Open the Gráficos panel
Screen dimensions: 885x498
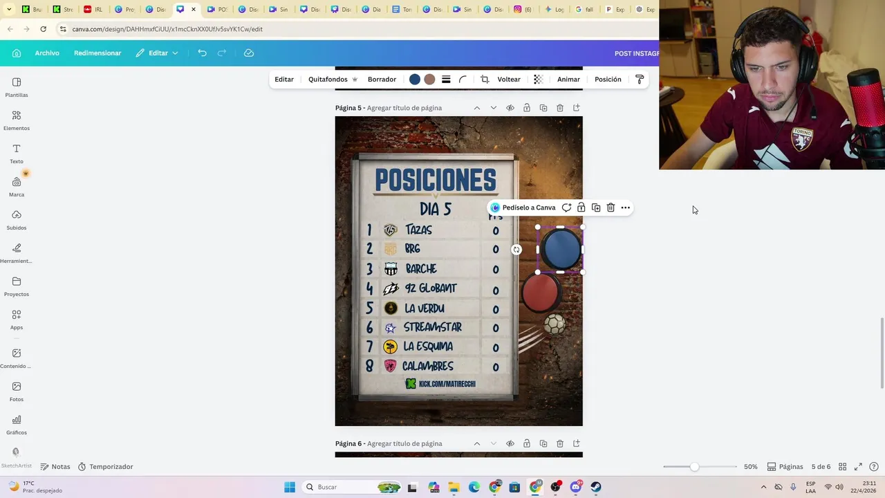[17, 425]
